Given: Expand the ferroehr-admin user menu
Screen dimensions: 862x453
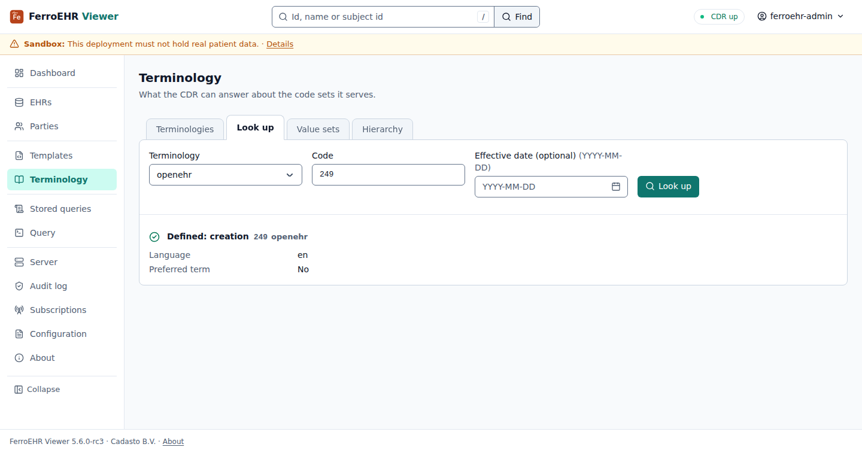Looking at the screenshot, I should tap(800, 17).
